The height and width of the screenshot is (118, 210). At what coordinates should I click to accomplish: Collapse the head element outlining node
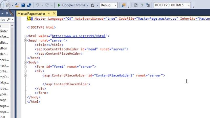(x=25, y=40)
